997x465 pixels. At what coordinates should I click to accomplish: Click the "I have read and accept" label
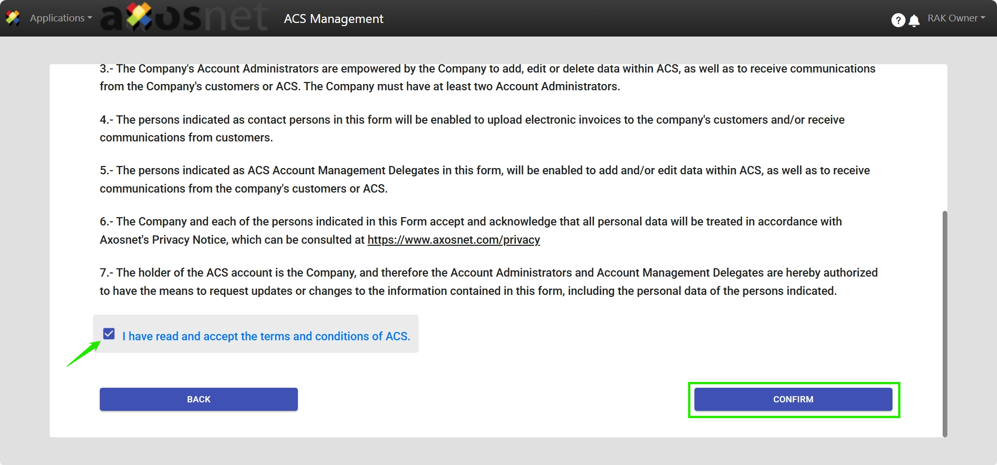(x=266, y=337)
